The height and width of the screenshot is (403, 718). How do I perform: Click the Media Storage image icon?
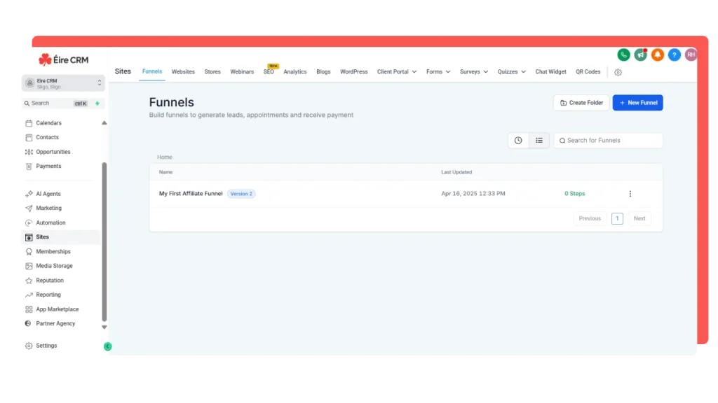click(x=29, y=266)
